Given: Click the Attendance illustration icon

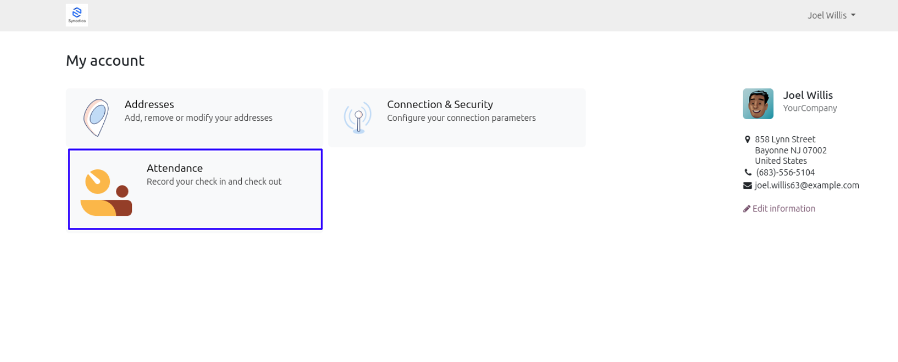Looking at the screenshot, I should coord(107,193).
